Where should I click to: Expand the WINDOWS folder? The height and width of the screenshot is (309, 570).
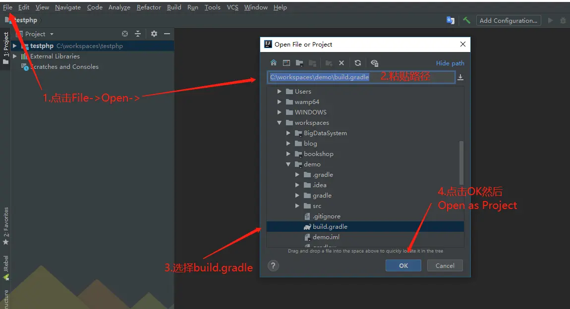(x=279, y=112)
